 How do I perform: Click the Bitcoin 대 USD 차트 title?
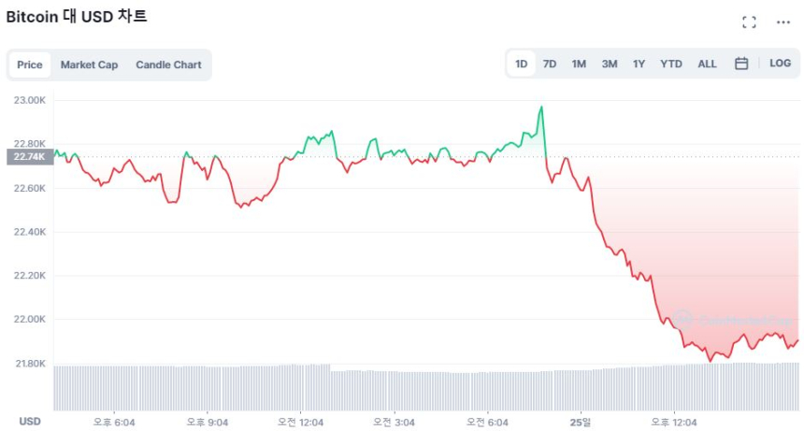[77, 17]
